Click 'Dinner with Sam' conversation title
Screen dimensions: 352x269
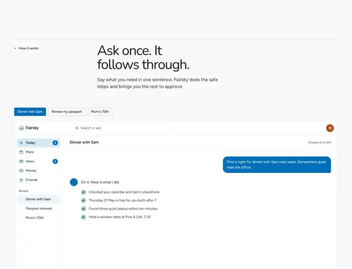coord(84,142)
